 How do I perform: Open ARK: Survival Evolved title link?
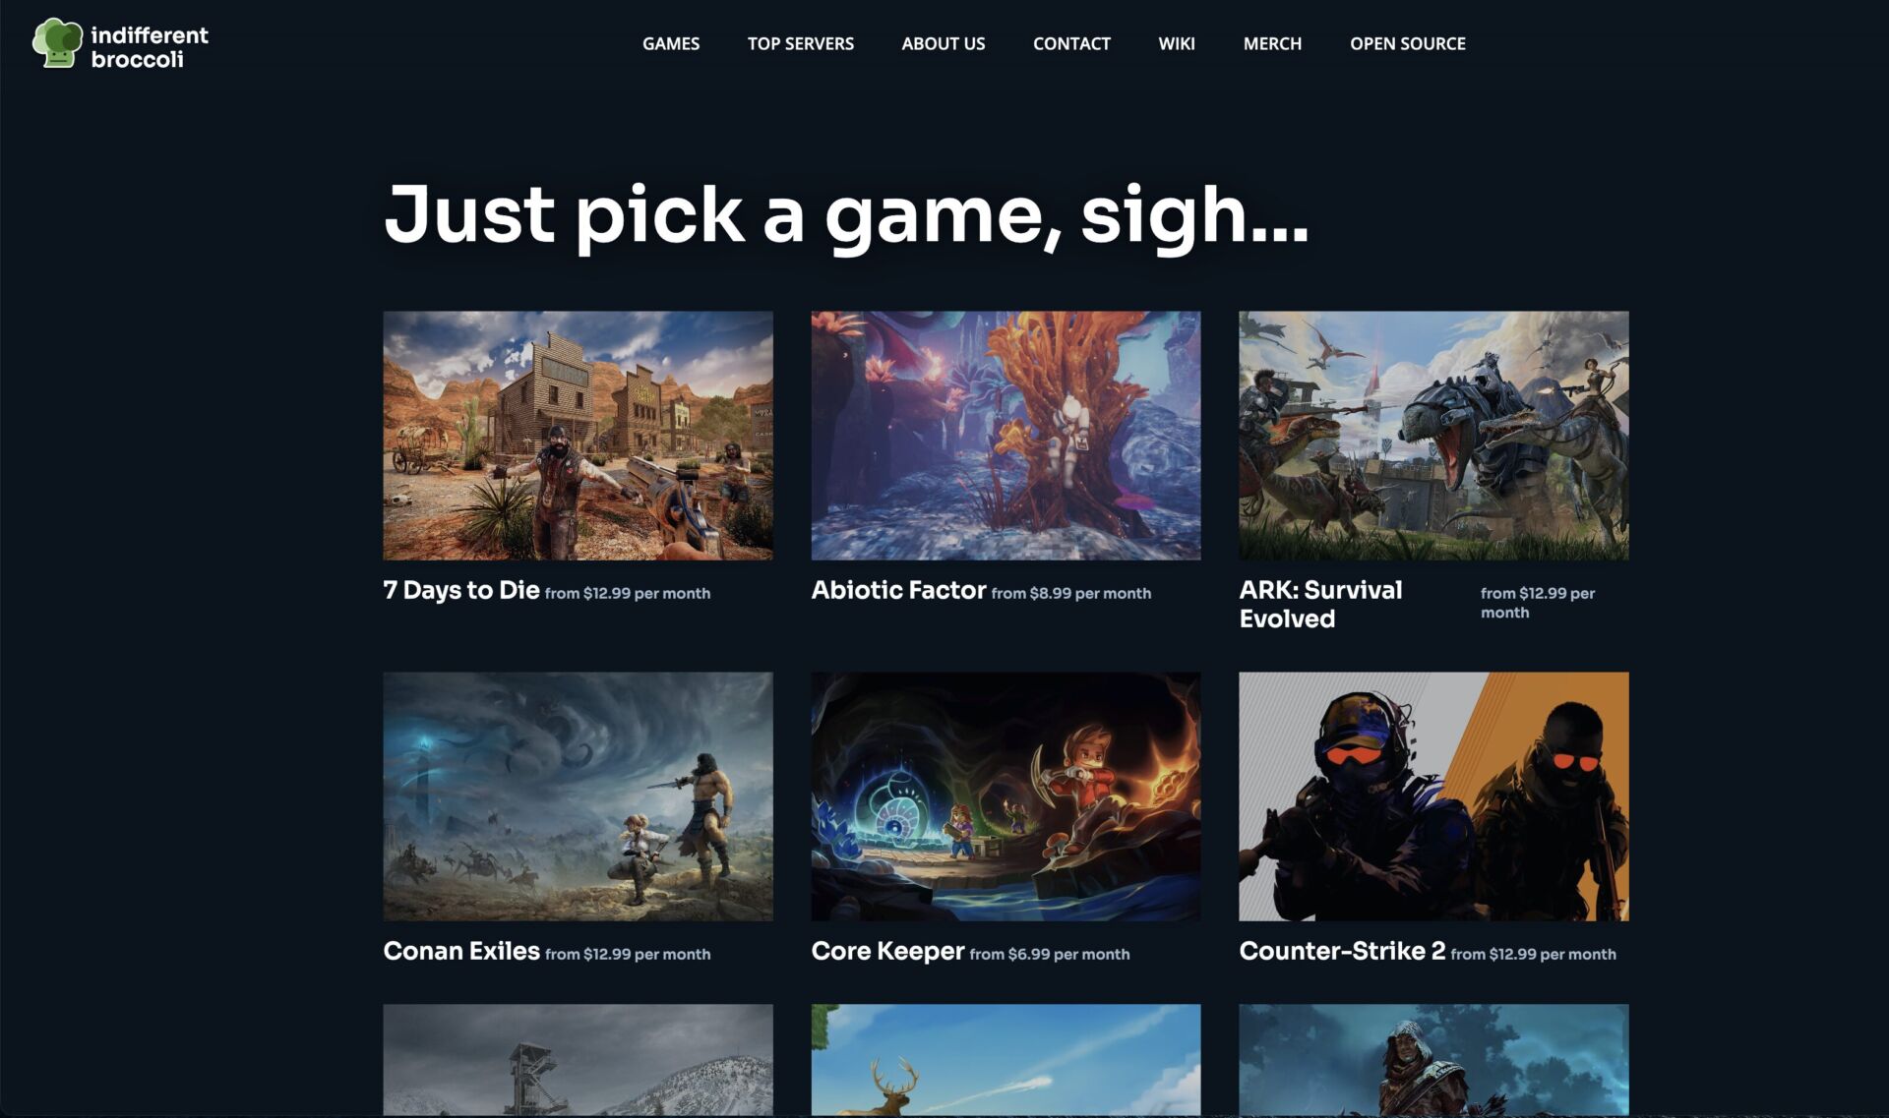pos(1320,604)
